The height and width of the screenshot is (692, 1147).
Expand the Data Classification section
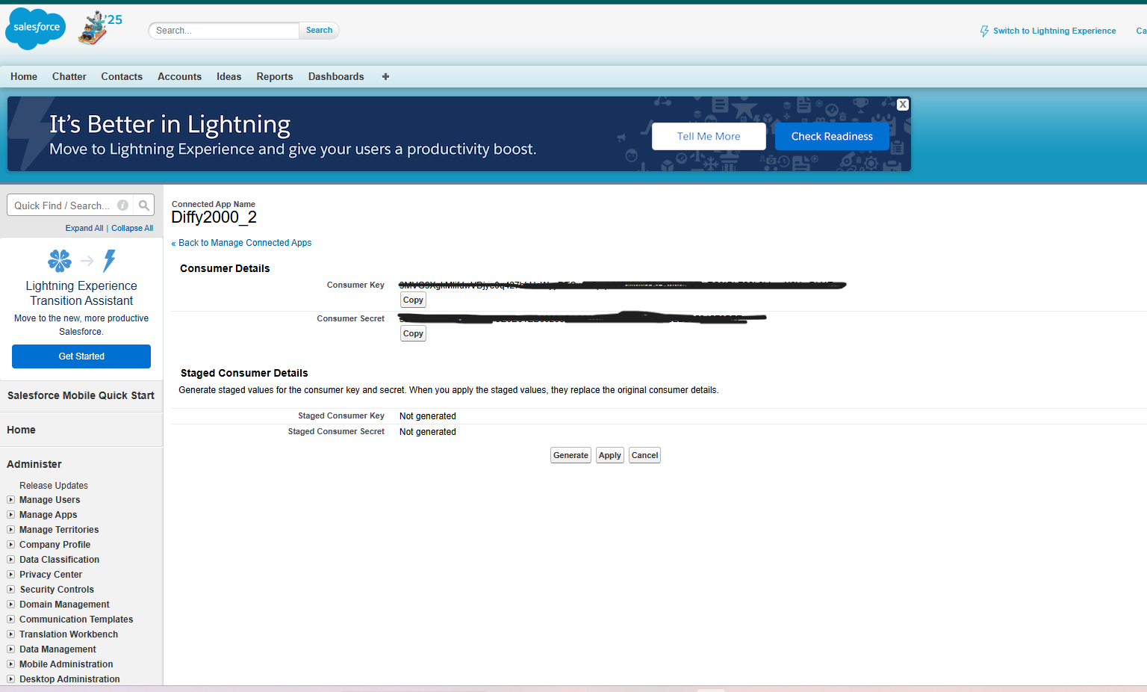[11, 560]
